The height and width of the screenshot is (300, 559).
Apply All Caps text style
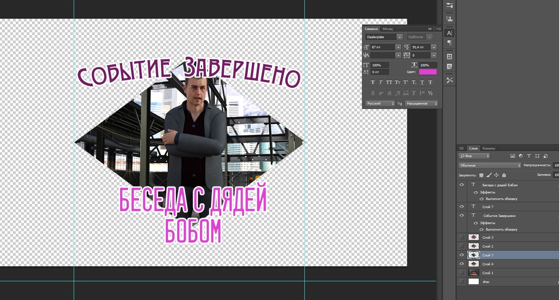click(x=389, y=82)
